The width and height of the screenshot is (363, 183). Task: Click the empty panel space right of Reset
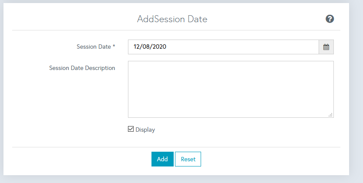point(270,159)
